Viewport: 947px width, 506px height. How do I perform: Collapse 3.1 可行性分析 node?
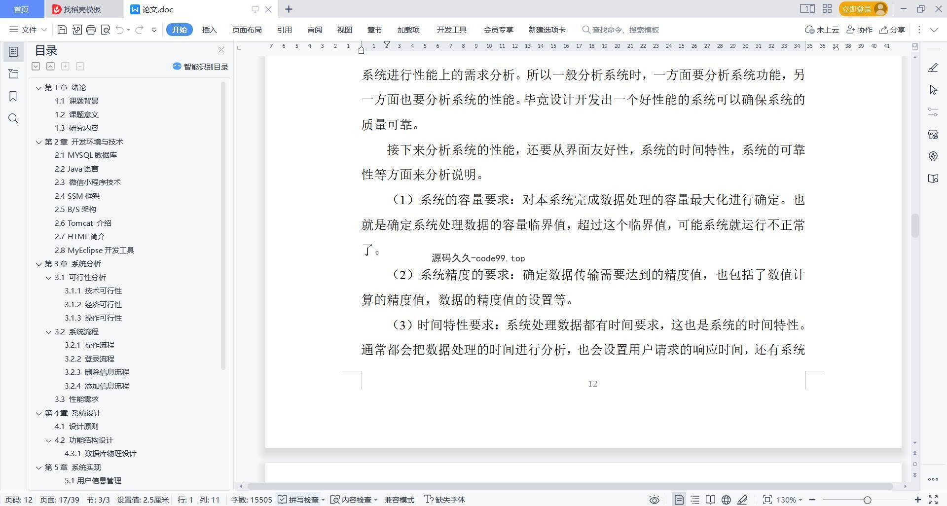pyautogui.click(x=48, y=278)
